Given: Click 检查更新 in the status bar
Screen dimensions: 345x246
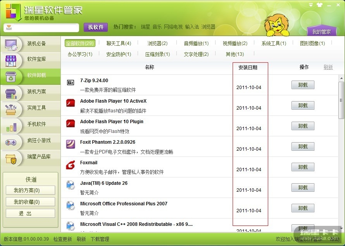Looking at the screenshot, I should click(63, 239).
